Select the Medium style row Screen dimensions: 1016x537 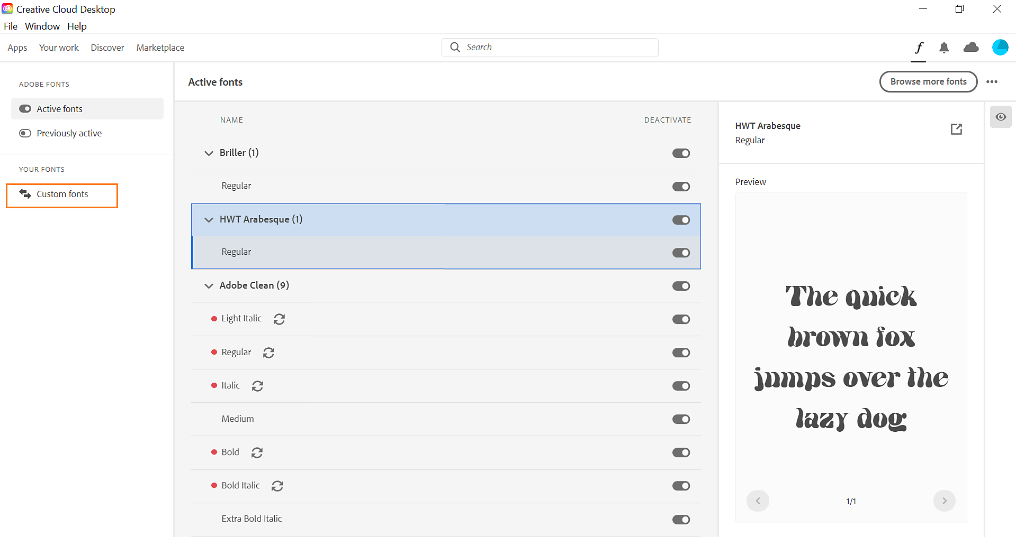click(x=446, y=419)
